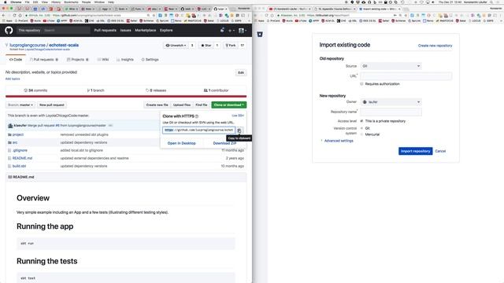Open Marketplace in GitHub top navigation

click(145, 31)
